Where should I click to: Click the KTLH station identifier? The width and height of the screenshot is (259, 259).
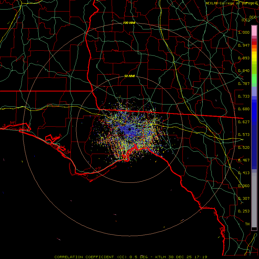click(161, 257)
